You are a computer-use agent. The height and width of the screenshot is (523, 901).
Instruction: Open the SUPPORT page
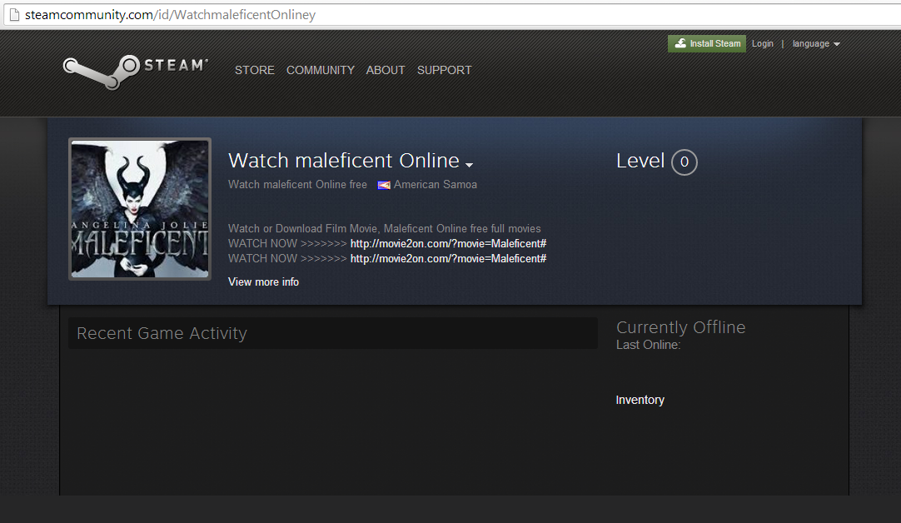[444, 70]
